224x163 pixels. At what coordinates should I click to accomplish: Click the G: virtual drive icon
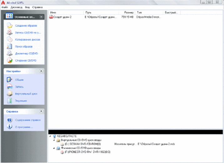[62, 144]
